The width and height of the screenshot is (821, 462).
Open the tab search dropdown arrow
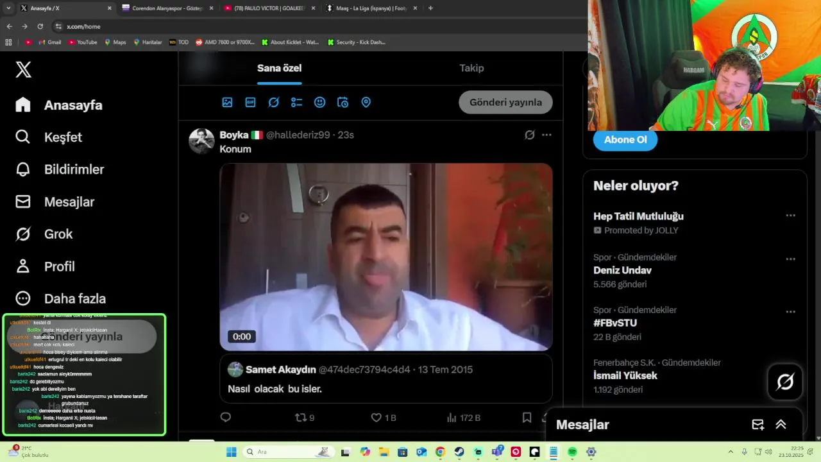(x=8, y=8)
